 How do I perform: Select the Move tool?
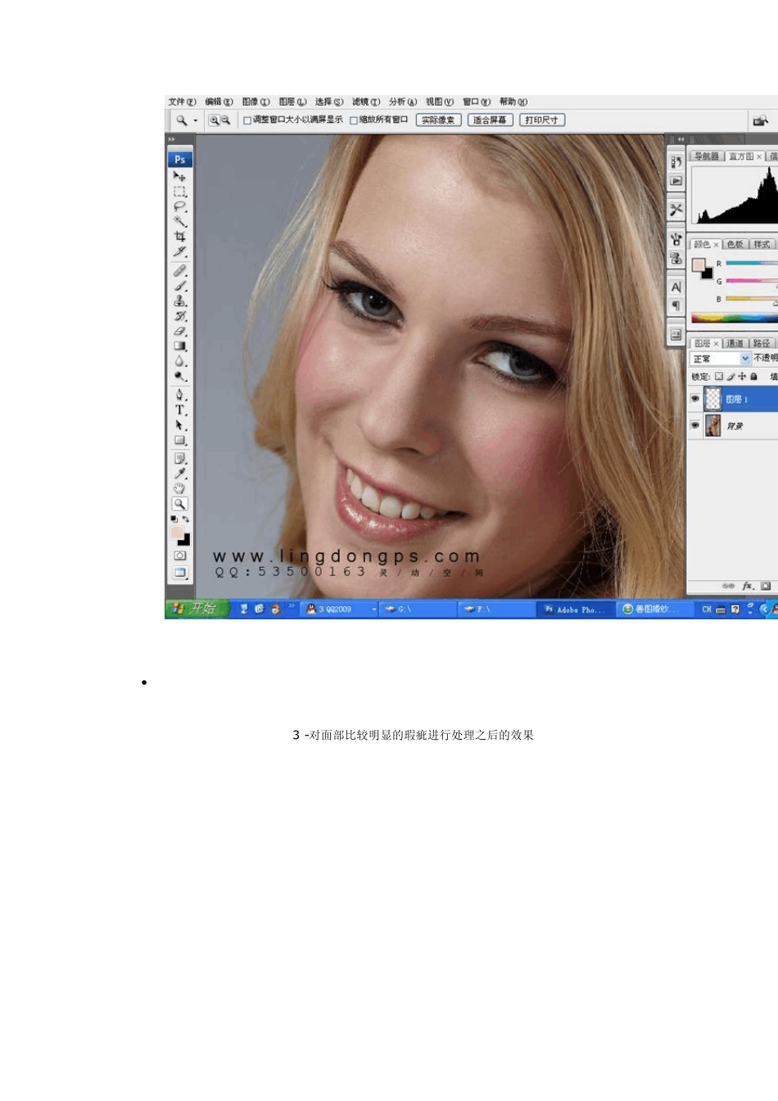point(179,176)
